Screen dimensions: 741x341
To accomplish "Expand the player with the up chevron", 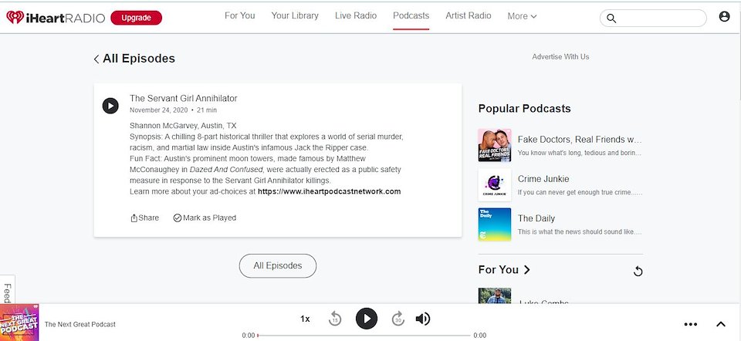I will (x=721, y=324).
